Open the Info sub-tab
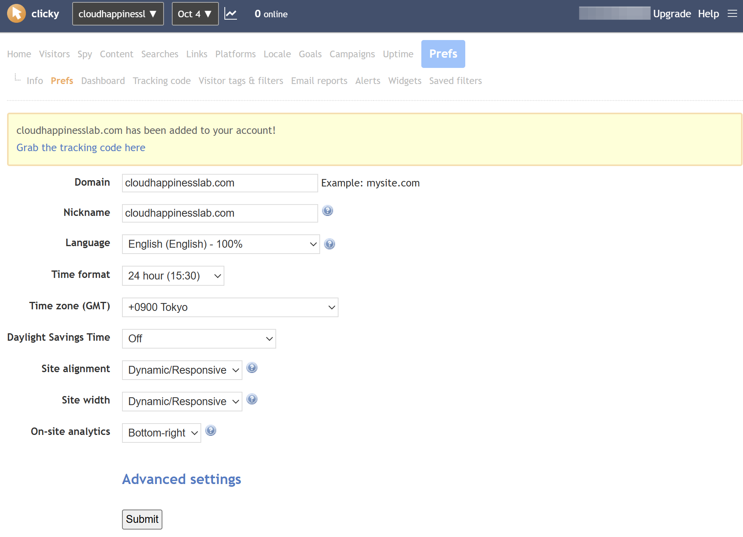Viewport: 743px width, 537px height. click(35, 81)
